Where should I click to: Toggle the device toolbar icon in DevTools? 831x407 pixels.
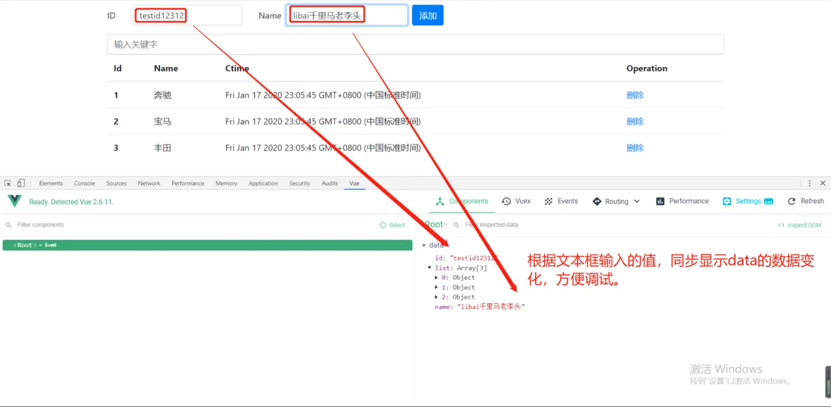point(21,183)
